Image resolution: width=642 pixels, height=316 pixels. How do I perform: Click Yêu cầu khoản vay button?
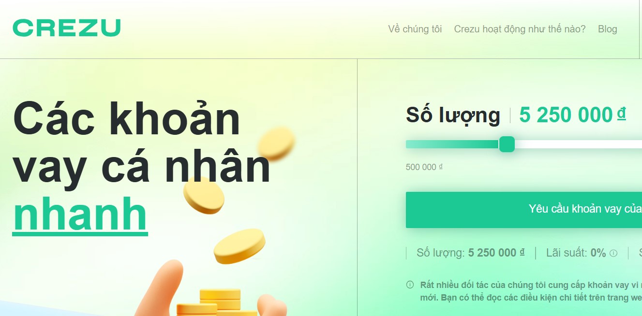tap(524, 210)
